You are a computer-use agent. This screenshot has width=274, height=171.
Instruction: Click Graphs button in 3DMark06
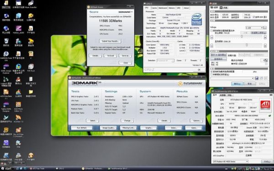[149, 128]
